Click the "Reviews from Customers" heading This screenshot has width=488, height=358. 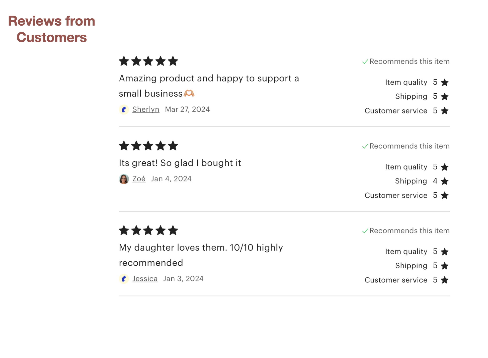[52, 29]
